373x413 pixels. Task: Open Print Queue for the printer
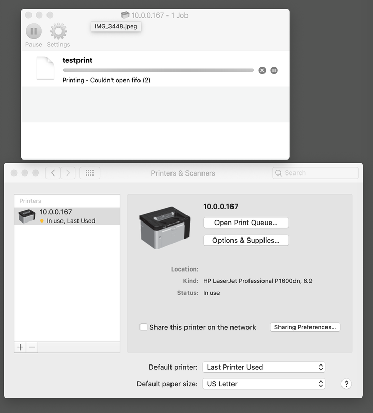coord(246,223)
